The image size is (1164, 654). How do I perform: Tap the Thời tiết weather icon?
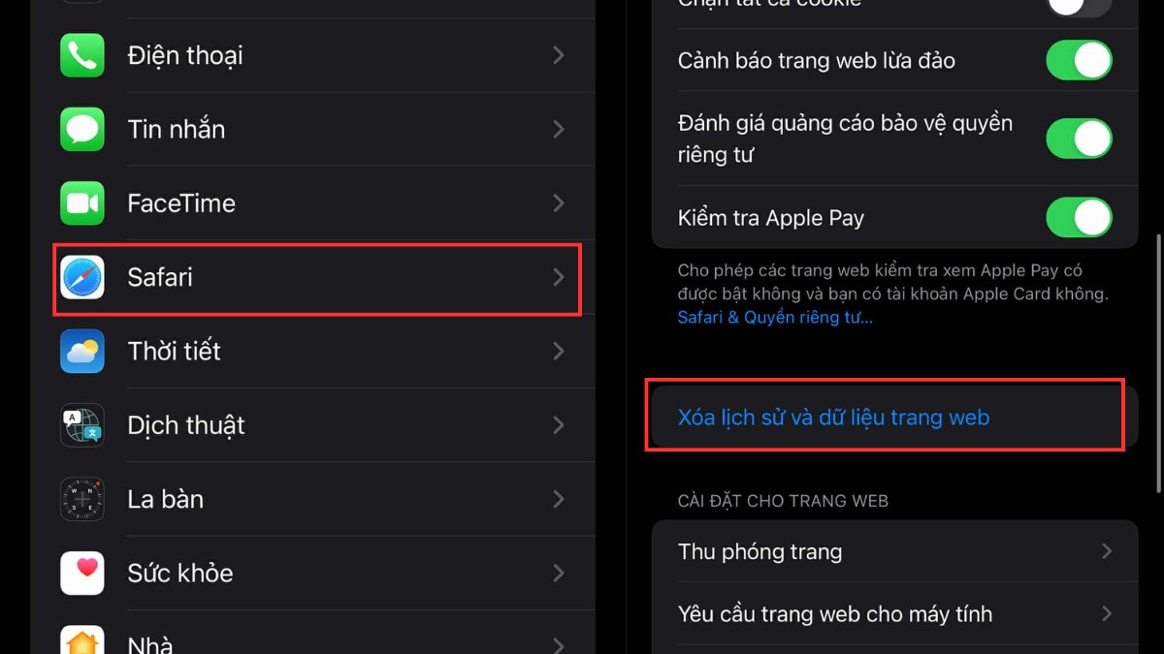82,351
